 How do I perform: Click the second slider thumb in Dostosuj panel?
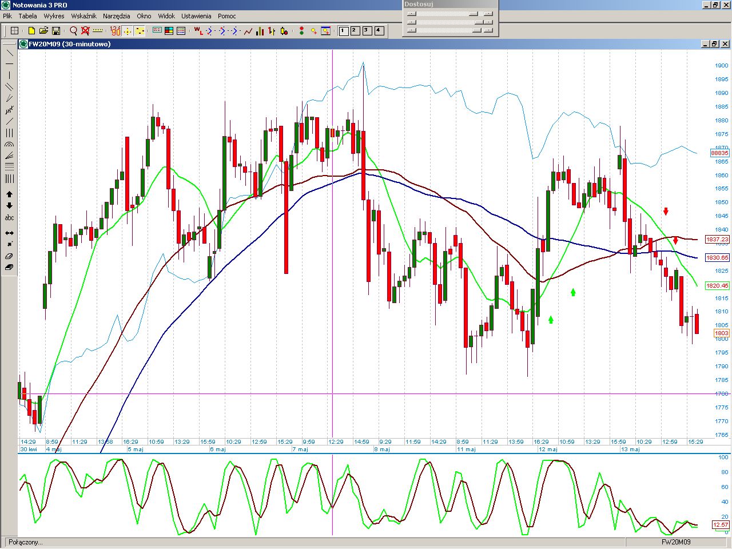[x=479, y=22]
